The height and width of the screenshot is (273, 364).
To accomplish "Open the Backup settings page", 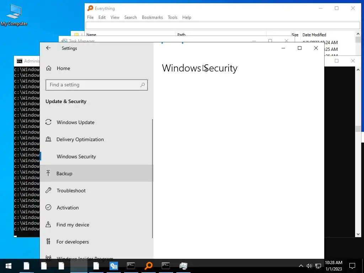I will pos(97,173).
